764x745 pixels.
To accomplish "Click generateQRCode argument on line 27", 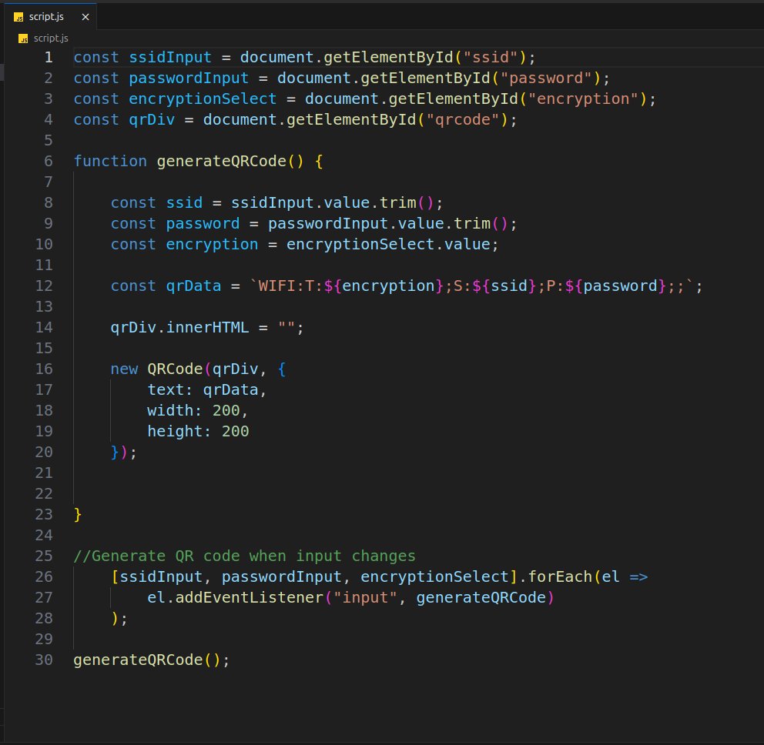I will pyautogui.click(x=481, y=598).
